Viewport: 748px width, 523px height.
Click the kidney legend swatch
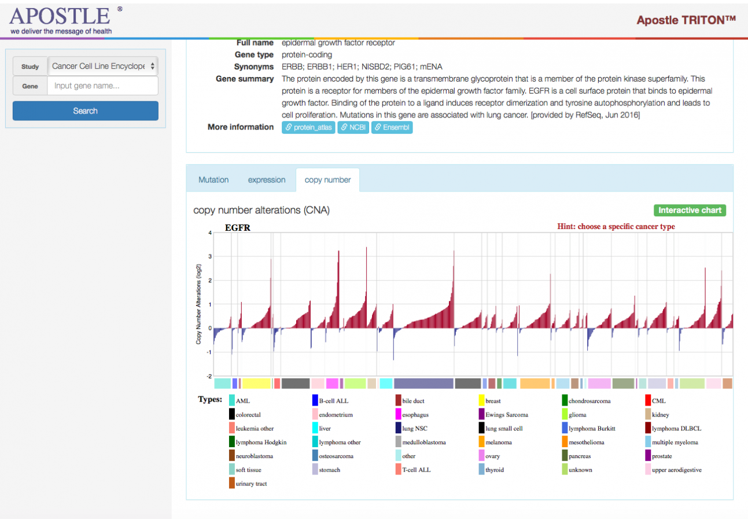point(648,414)
